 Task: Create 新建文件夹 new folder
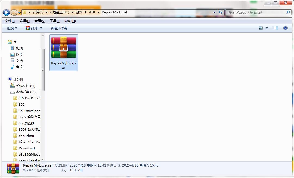(59, 28)
